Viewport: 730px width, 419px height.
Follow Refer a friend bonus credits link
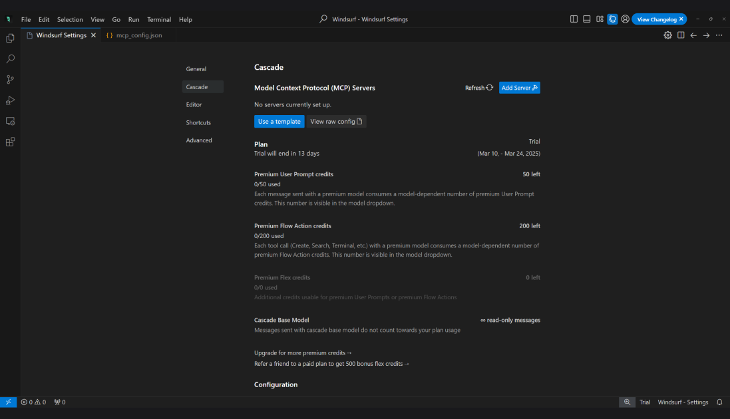[331, 364]
